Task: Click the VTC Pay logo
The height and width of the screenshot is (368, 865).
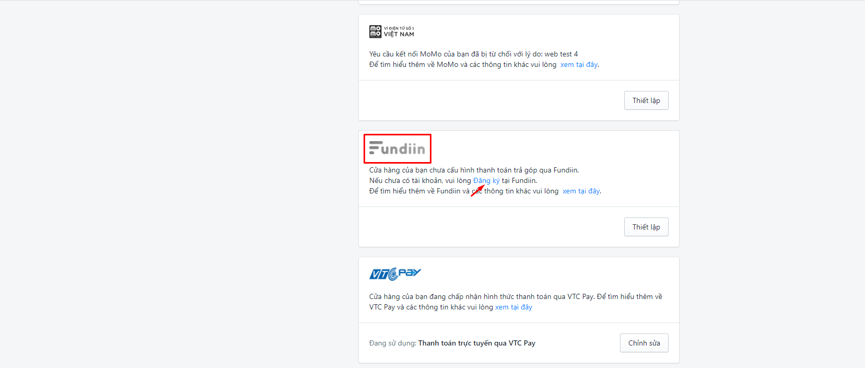Action: pos(395,274)
